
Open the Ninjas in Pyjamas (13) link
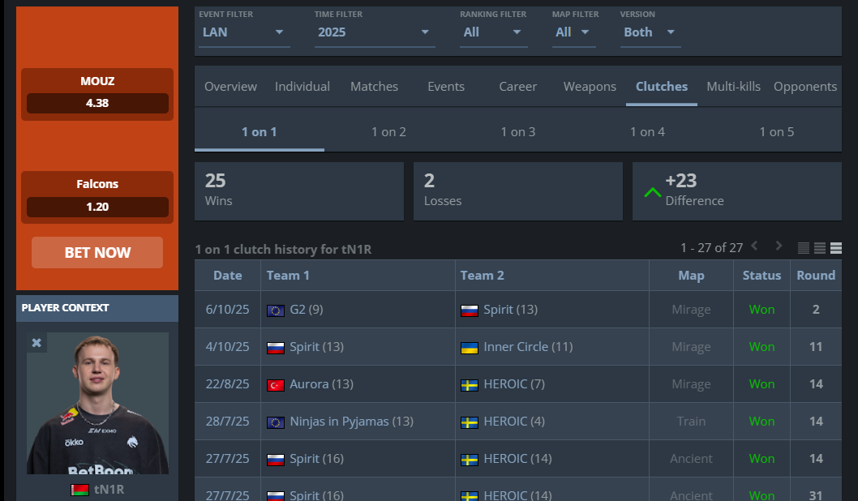(x=351, y=421)
